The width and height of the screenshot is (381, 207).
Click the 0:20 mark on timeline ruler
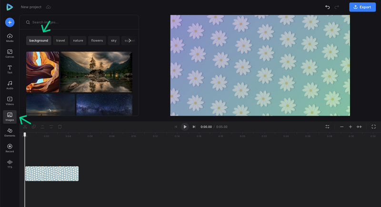(x=242, y=136)
